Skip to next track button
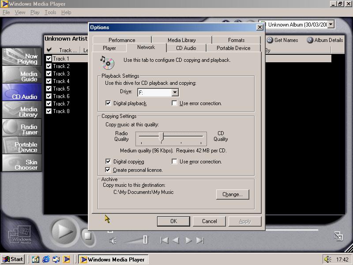 (x=200, y=240)
